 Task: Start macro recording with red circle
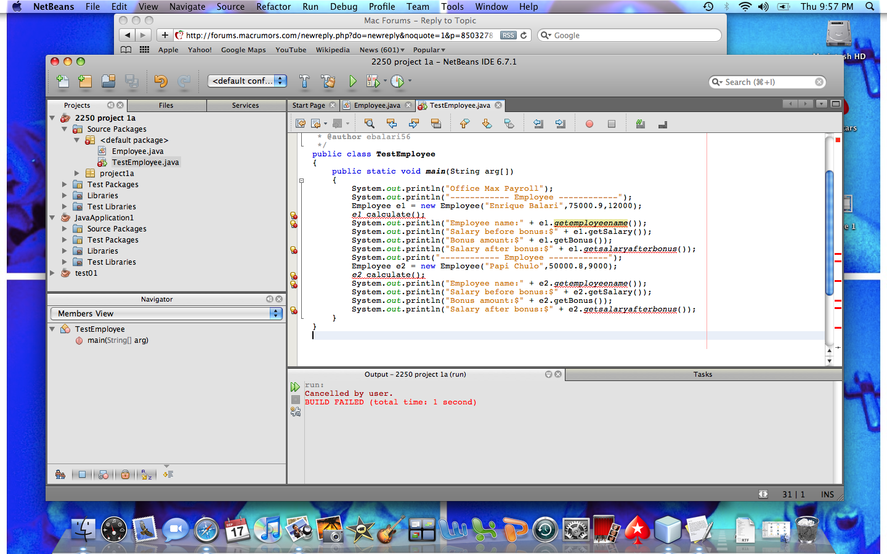pyautogui.click(x=589, y=124)
